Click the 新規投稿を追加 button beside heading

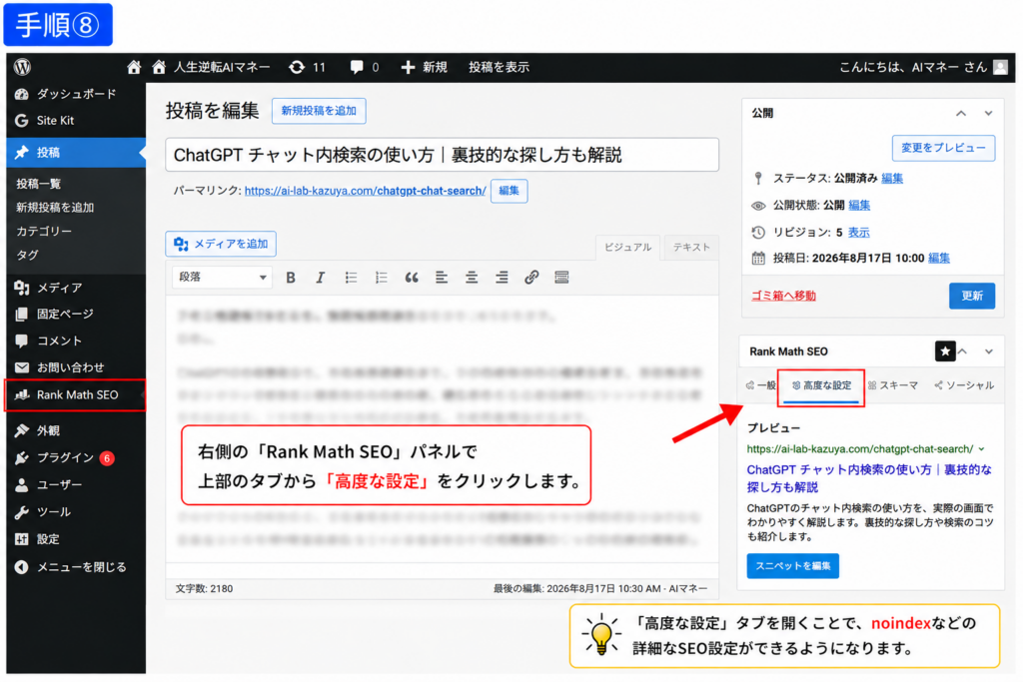319,111
